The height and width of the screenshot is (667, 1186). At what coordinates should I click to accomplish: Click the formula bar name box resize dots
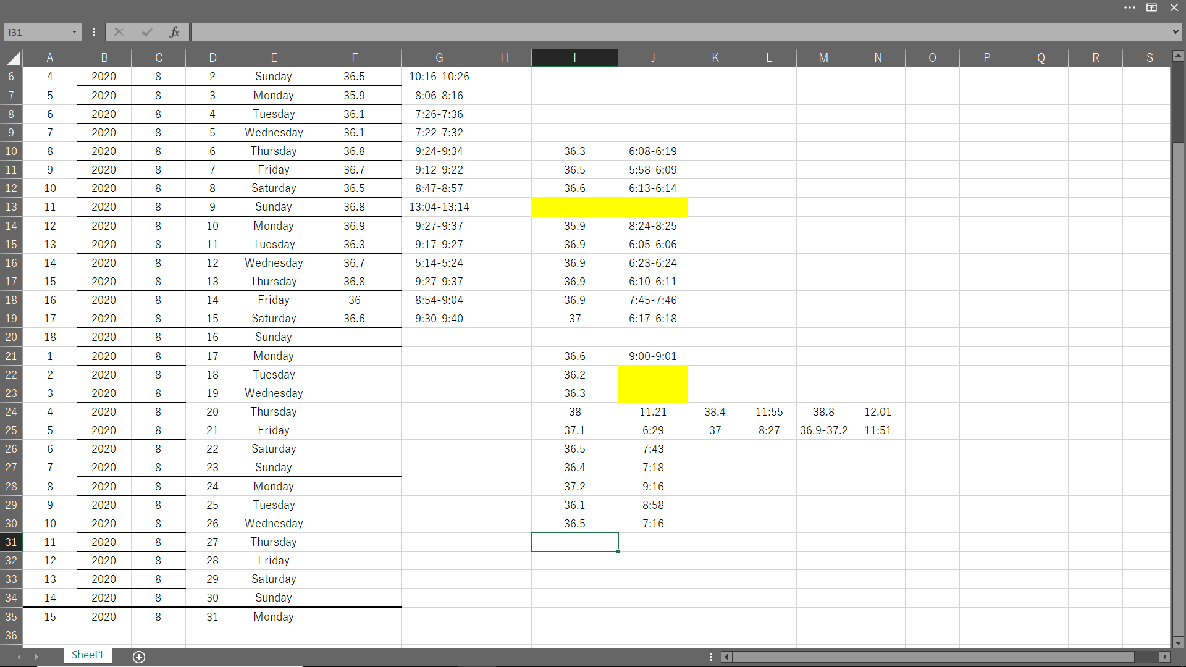(x=93, y=32)
